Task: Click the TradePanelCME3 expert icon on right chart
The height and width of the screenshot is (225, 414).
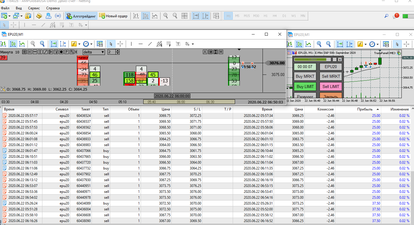Action: pos(399,53)
